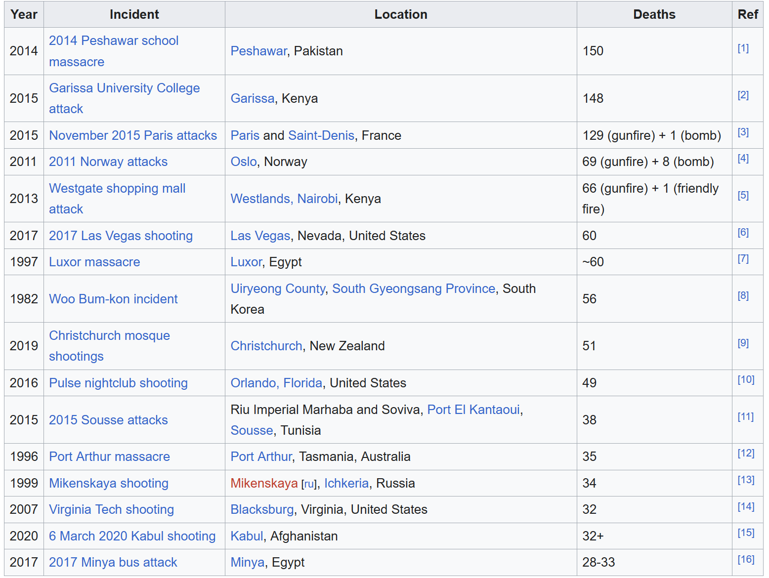Open reference [11] citation

(746, 416)
